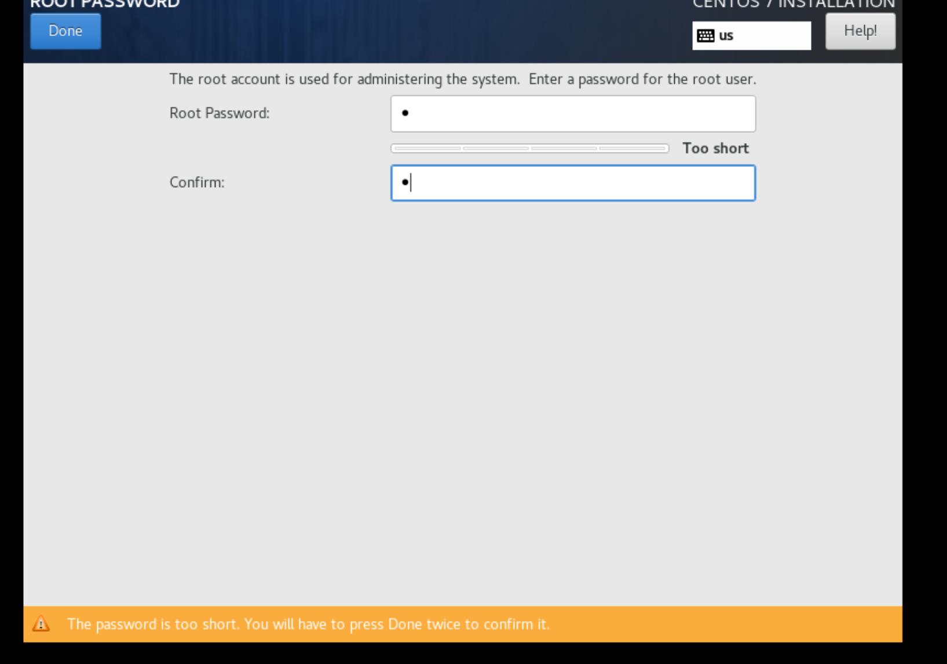Click the 'Root Password:' label
Viewport: 947px width, 664px height.
[x=220, y=113]
